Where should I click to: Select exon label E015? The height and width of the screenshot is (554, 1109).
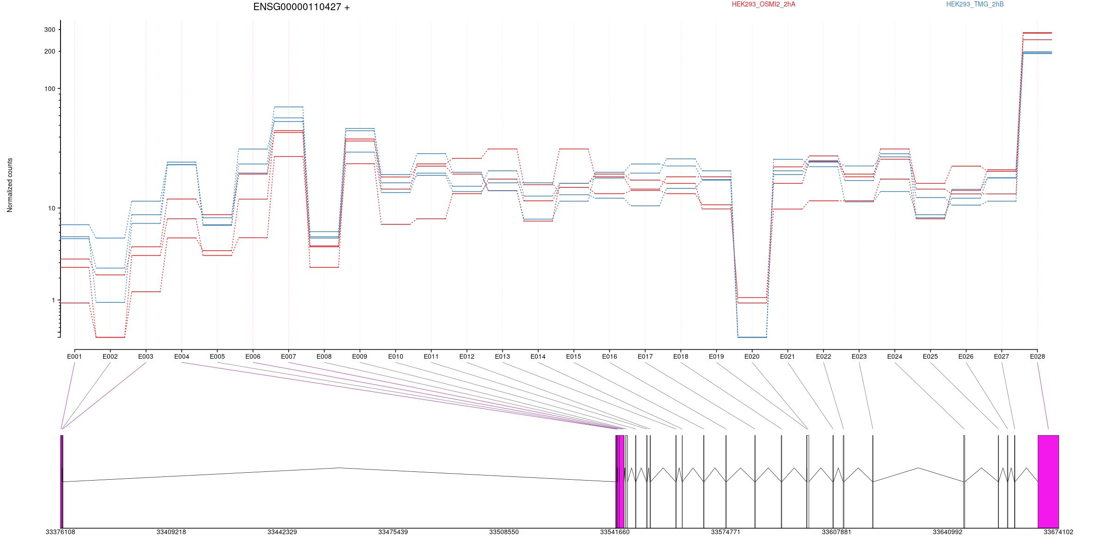click(x=573, y=356)
